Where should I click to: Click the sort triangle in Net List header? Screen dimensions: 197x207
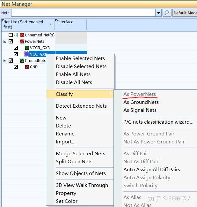[x=51, y=25]
